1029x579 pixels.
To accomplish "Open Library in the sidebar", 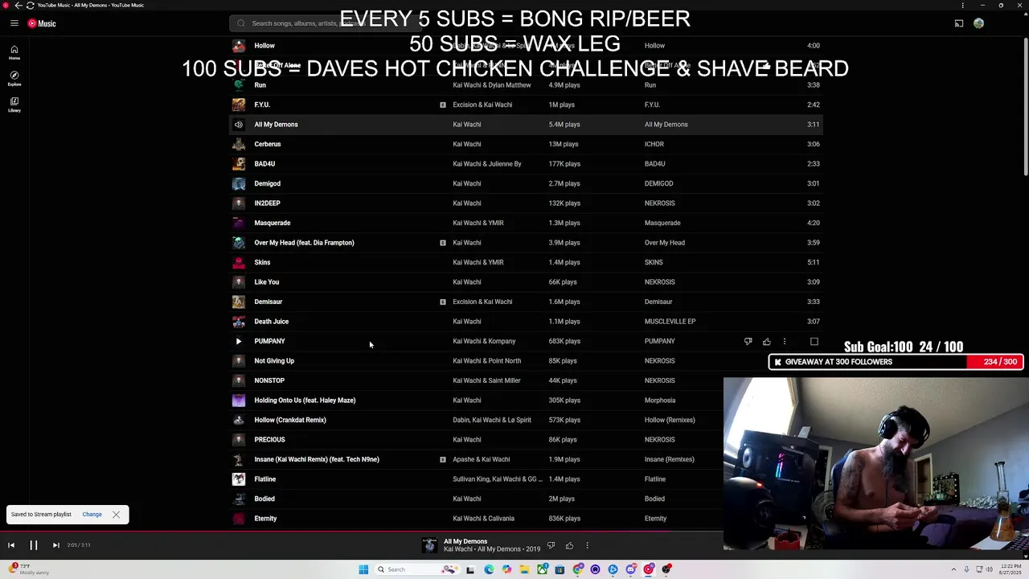I will [x=14, y=105].
